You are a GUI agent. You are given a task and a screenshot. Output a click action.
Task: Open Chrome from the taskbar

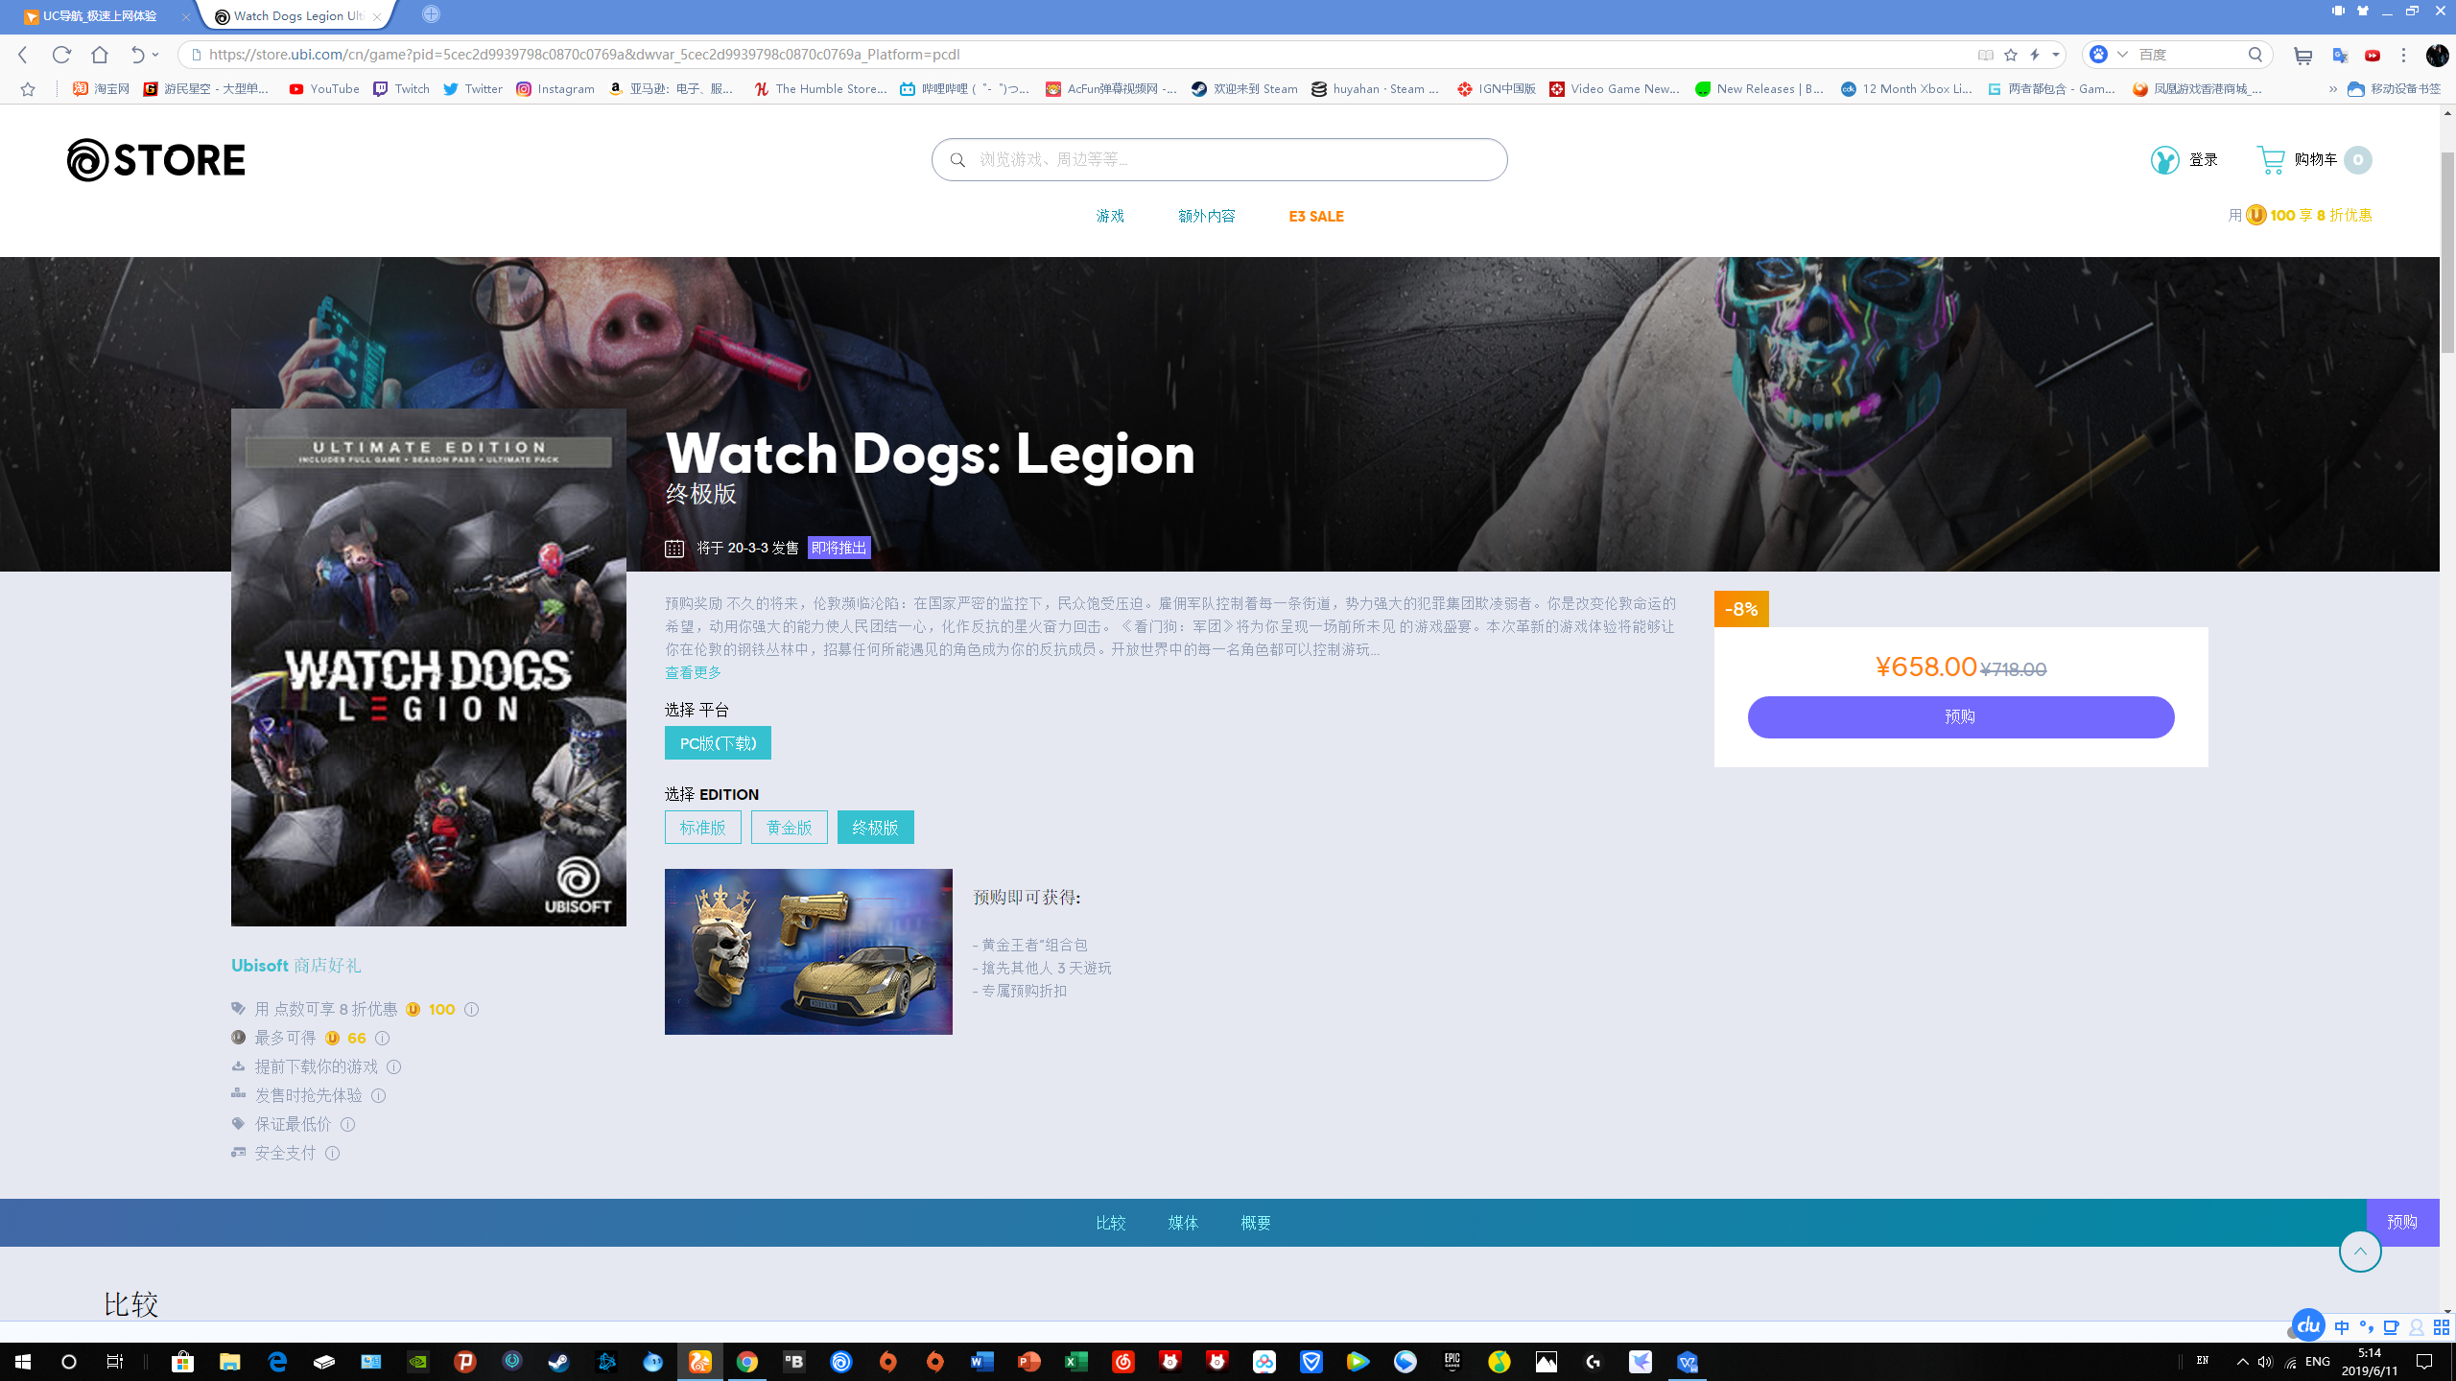(747, 1362)
